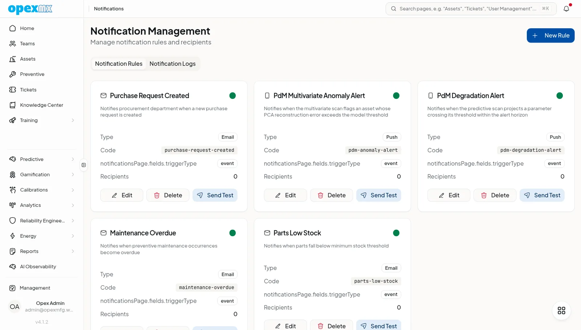Open the notifications bell icon

[x=566, y=9]
